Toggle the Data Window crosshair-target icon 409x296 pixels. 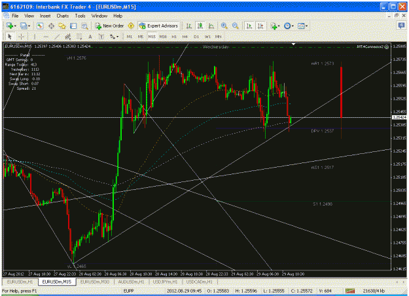click(51, 26)
